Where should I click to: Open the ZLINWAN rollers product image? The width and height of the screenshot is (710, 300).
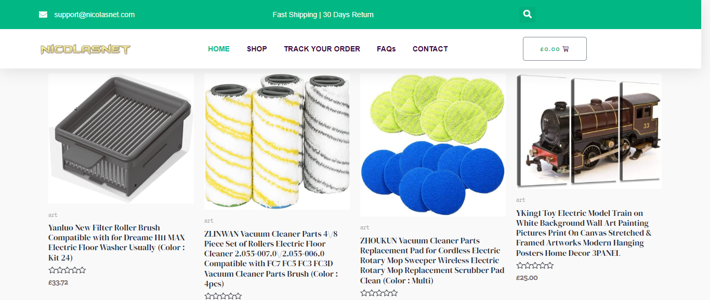[x=277, y=142]
